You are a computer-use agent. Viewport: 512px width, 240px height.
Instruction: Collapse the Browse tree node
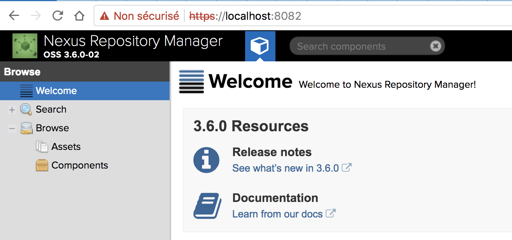(12, 129)
